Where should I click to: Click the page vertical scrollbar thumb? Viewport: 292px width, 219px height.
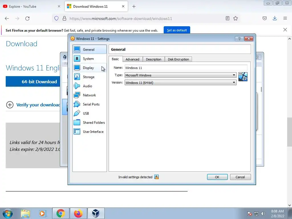[289, 132]
